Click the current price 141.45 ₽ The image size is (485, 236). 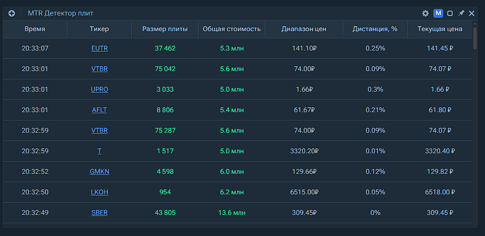pos(440,48)
